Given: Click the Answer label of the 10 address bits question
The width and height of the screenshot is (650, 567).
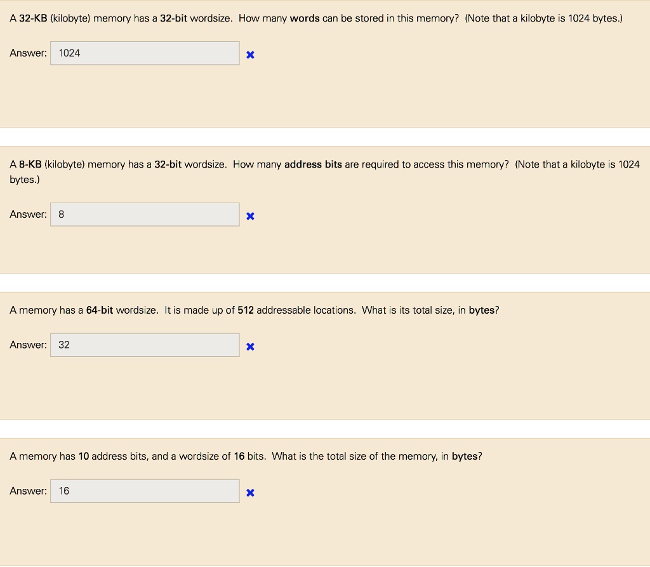Looking at the screenshot, I should [x=28, y=491].
